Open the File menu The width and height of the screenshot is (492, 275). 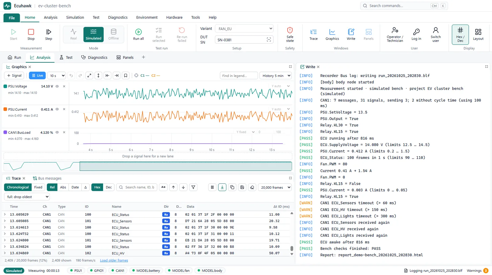tap(12, 18)
